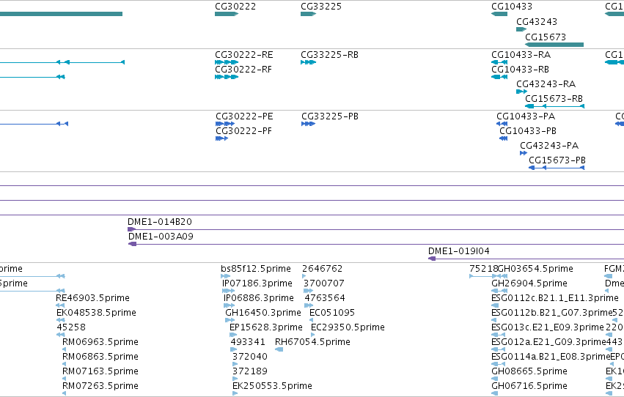Image resolution: width=624 pixels, height=397 pixels.
Task: Select the CG10433 gene label
Action: click(x=511, y=7)
